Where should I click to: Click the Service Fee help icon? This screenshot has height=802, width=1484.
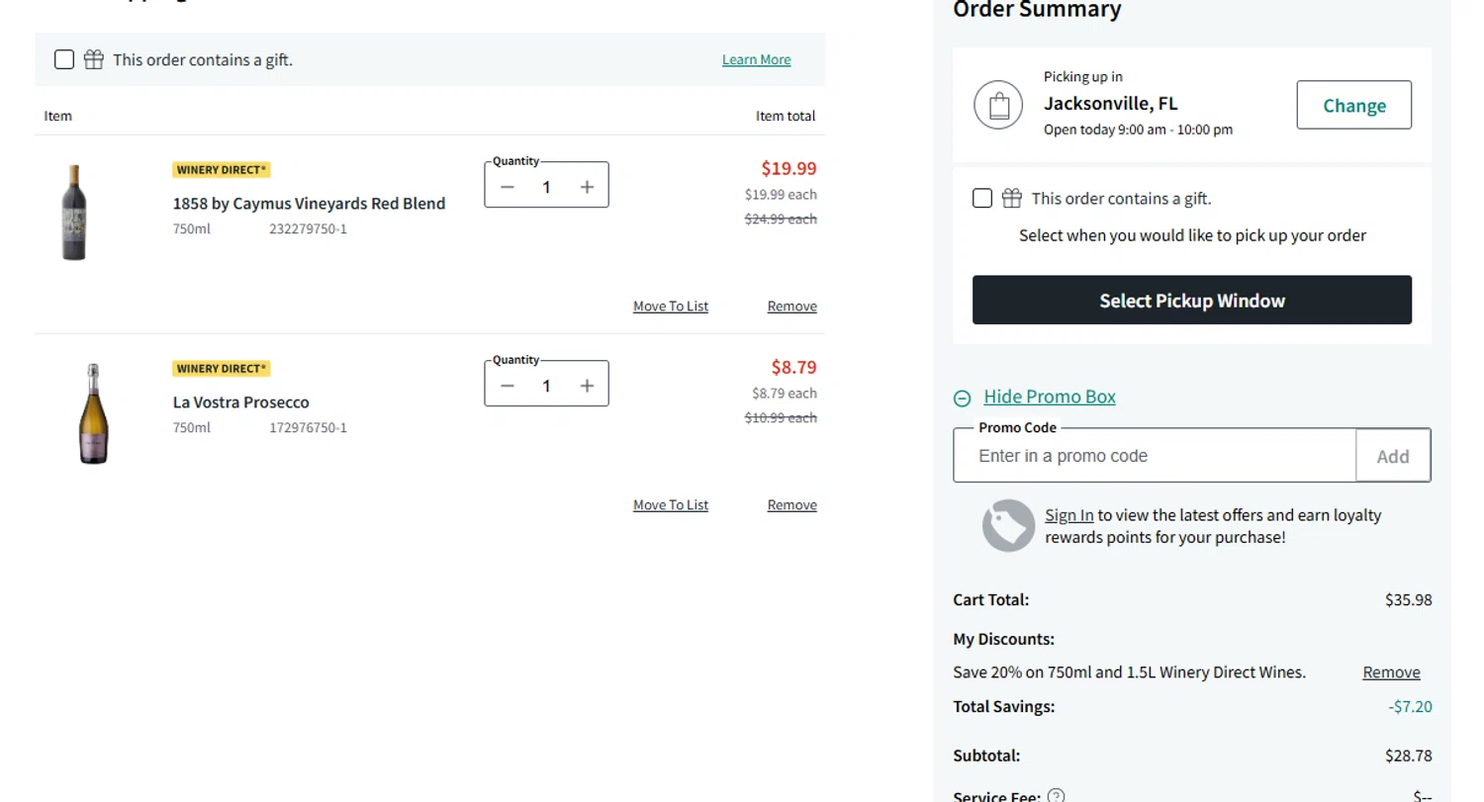pos(1057,795)
